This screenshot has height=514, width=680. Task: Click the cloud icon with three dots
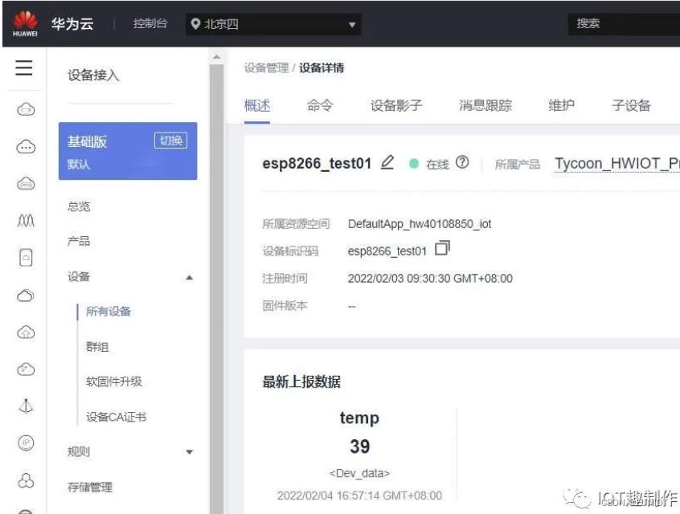[x=26, y=147]
